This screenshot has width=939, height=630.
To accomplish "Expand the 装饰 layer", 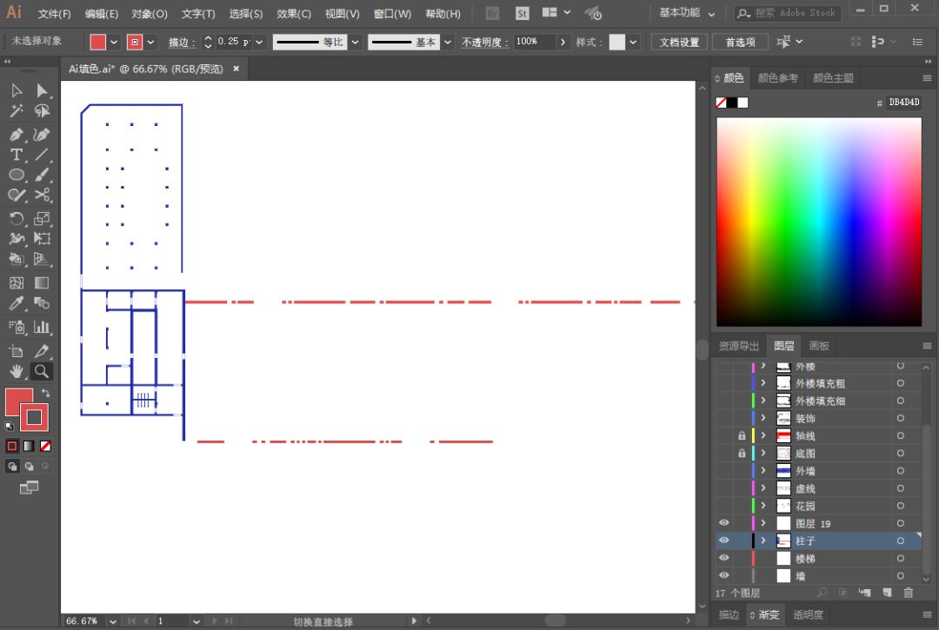I will (763, 418).
